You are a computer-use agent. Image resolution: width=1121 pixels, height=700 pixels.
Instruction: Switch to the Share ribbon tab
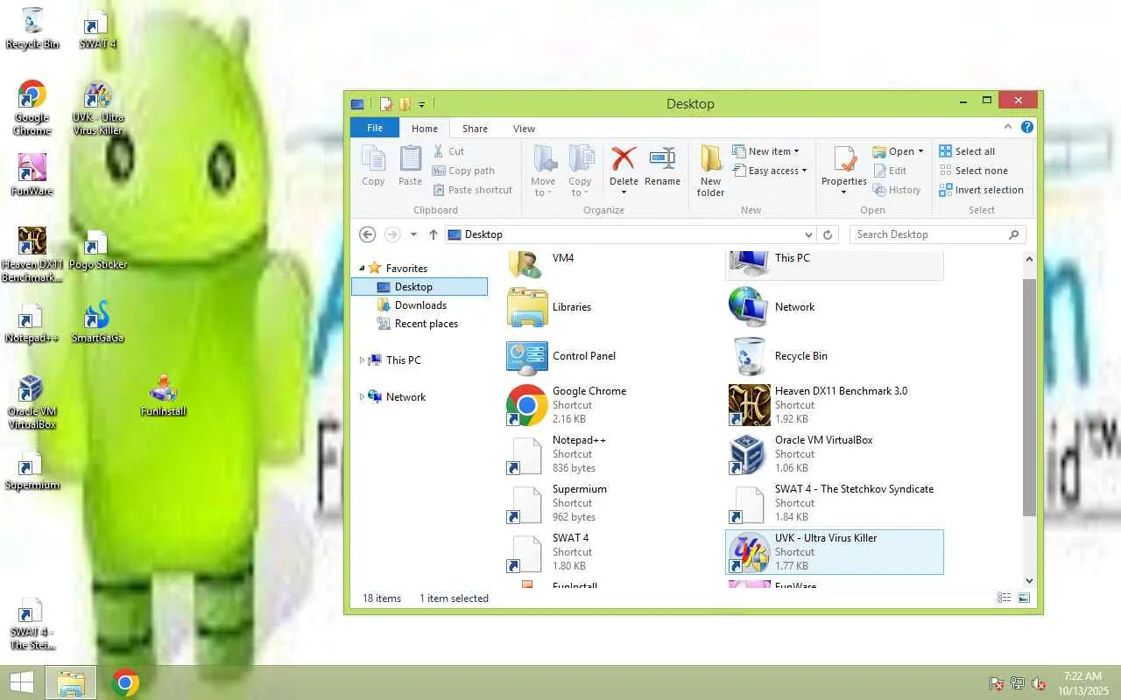click(x=475, y=129)
